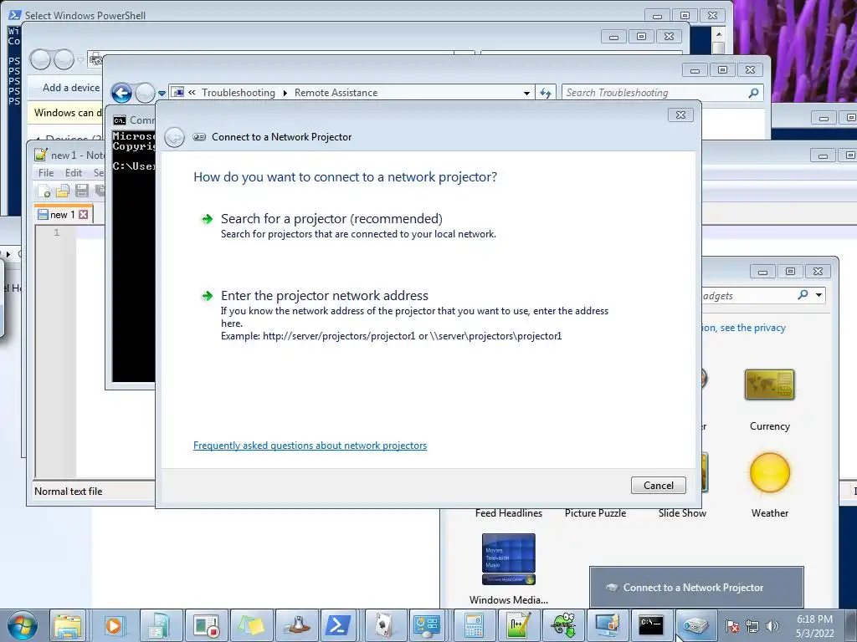Viewport: 857px width, 642px height.
Task: Click the gadgets search magnifier icon
Action: (803, 295)
